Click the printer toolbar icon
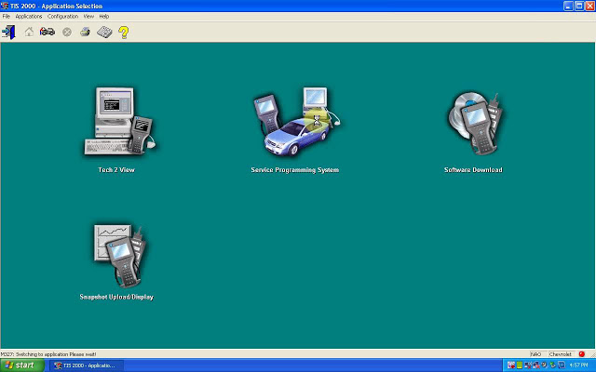 pyautogui.click(x=85, y=32)
